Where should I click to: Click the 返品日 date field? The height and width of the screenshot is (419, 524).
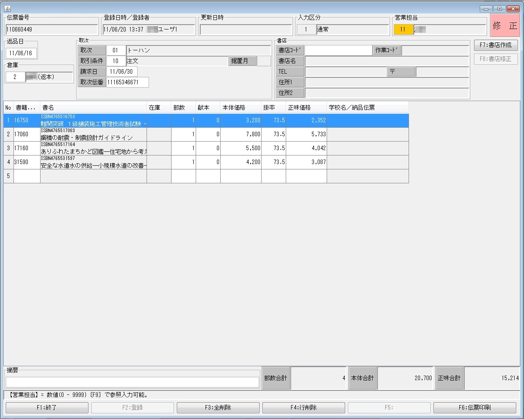pos(21,53)
